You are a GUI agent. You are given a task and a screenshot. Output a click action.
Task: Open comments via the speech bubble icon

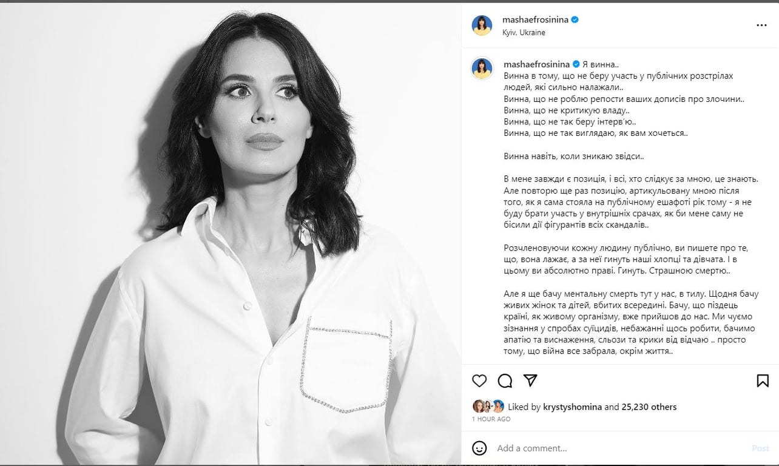505,380
